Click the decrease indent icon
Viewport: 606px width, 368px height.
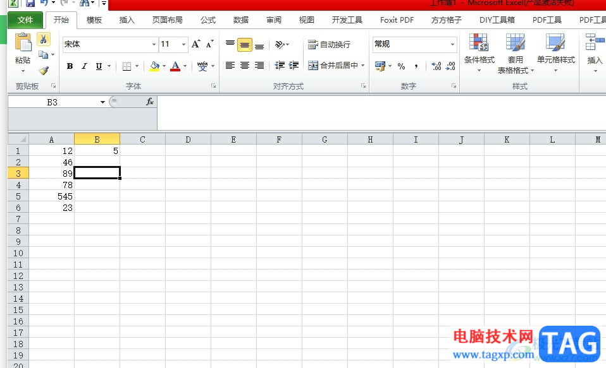(280, 66)
